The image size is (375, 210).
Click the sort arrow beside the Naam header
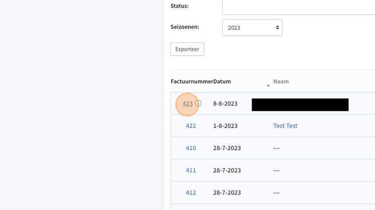click(x=268, y=86)
